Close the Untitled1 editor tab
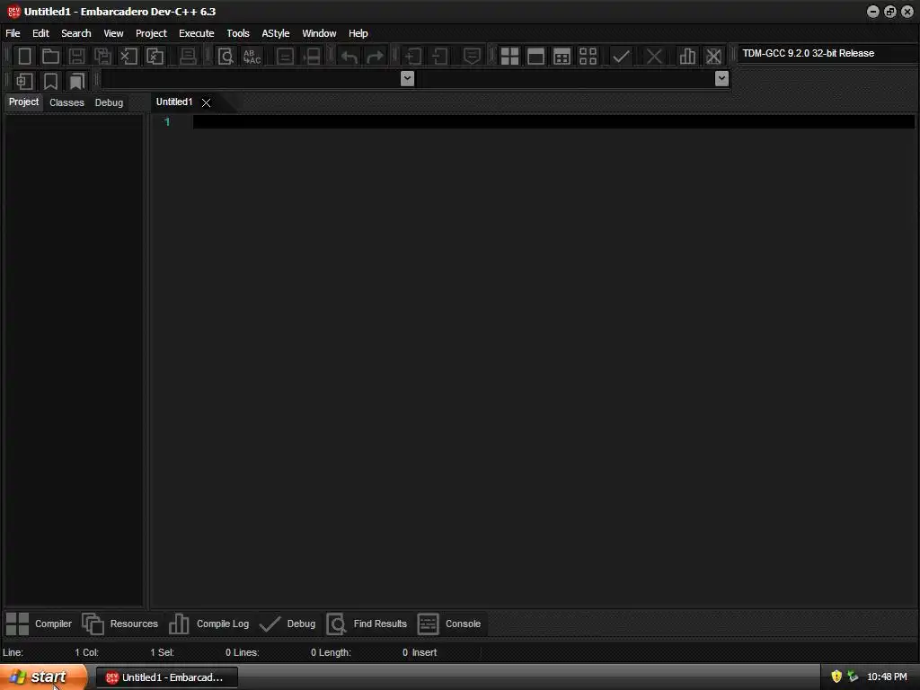 [x=206, y=102]
